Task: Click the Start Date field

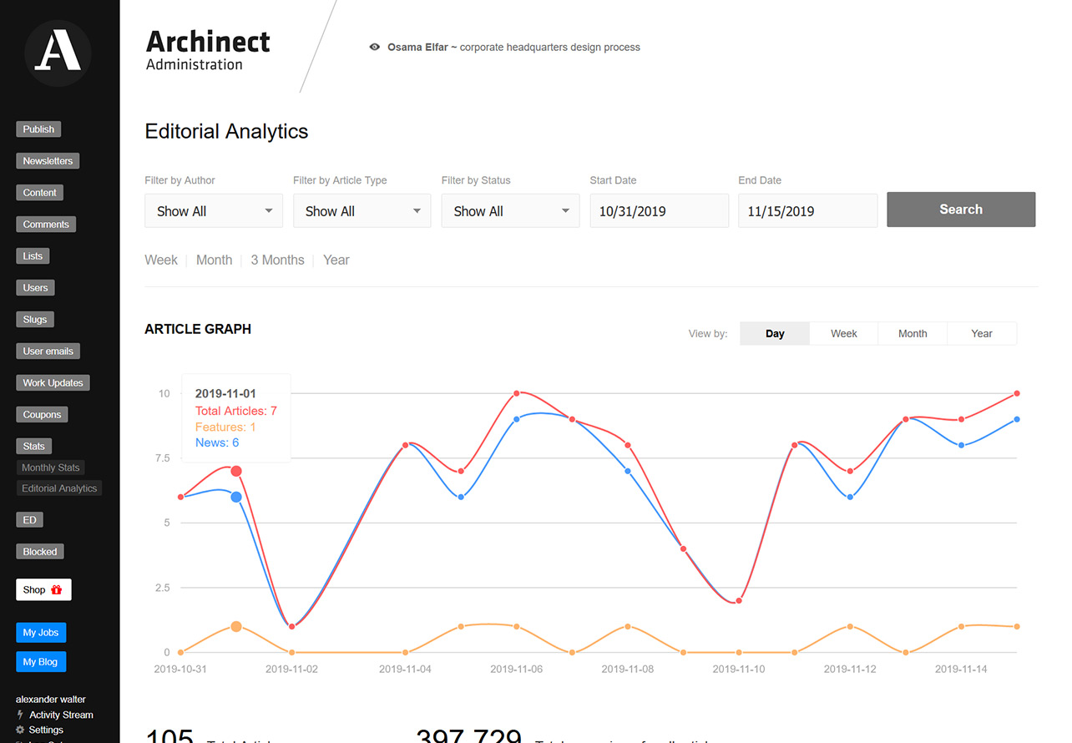Action: pos(660,211)
